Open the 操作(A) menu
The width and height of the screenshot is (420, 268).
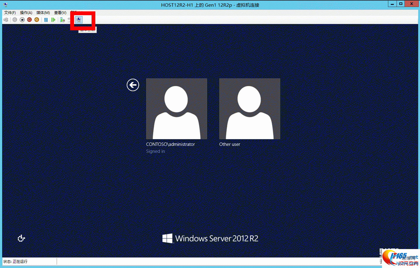pos(26,13)
